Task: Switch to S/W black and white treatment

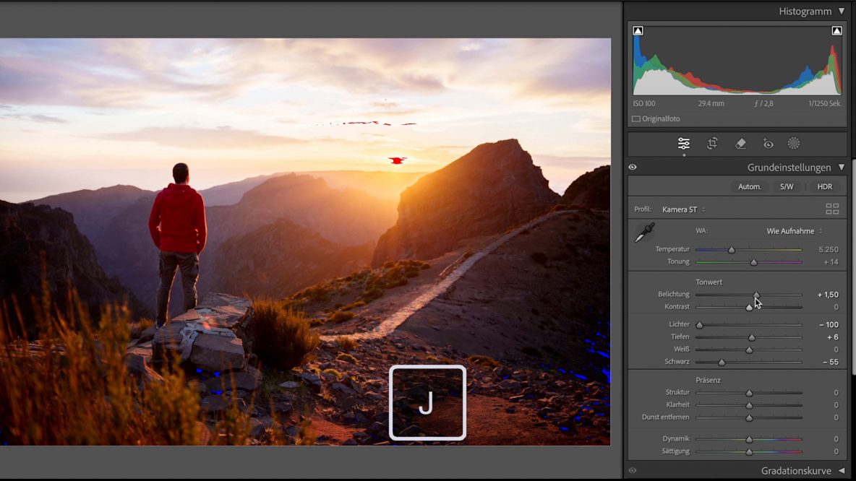Action: (787, 186)
